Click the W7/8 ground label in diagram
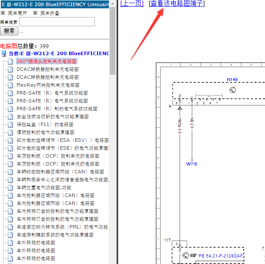The image size is (265, 264). [192, 164]
